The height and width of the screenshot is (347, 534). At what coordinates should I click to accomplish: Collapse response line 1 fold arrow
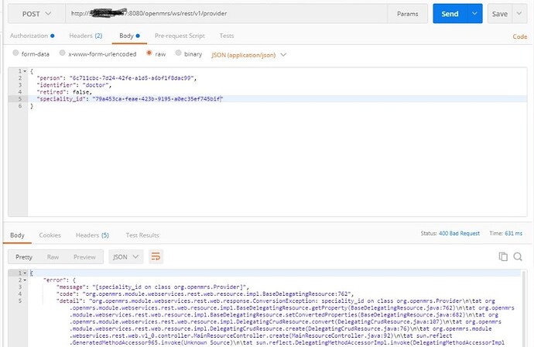[x=25, y=273]
